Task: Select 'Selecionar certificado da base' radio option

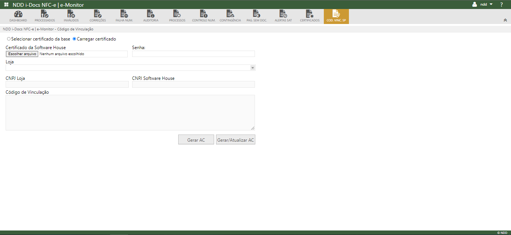Action: 9,39
